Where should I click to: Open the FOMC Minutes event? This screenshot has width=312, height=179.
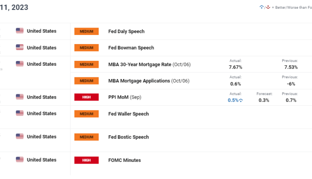pyautogui.click(x=124, y=160)
